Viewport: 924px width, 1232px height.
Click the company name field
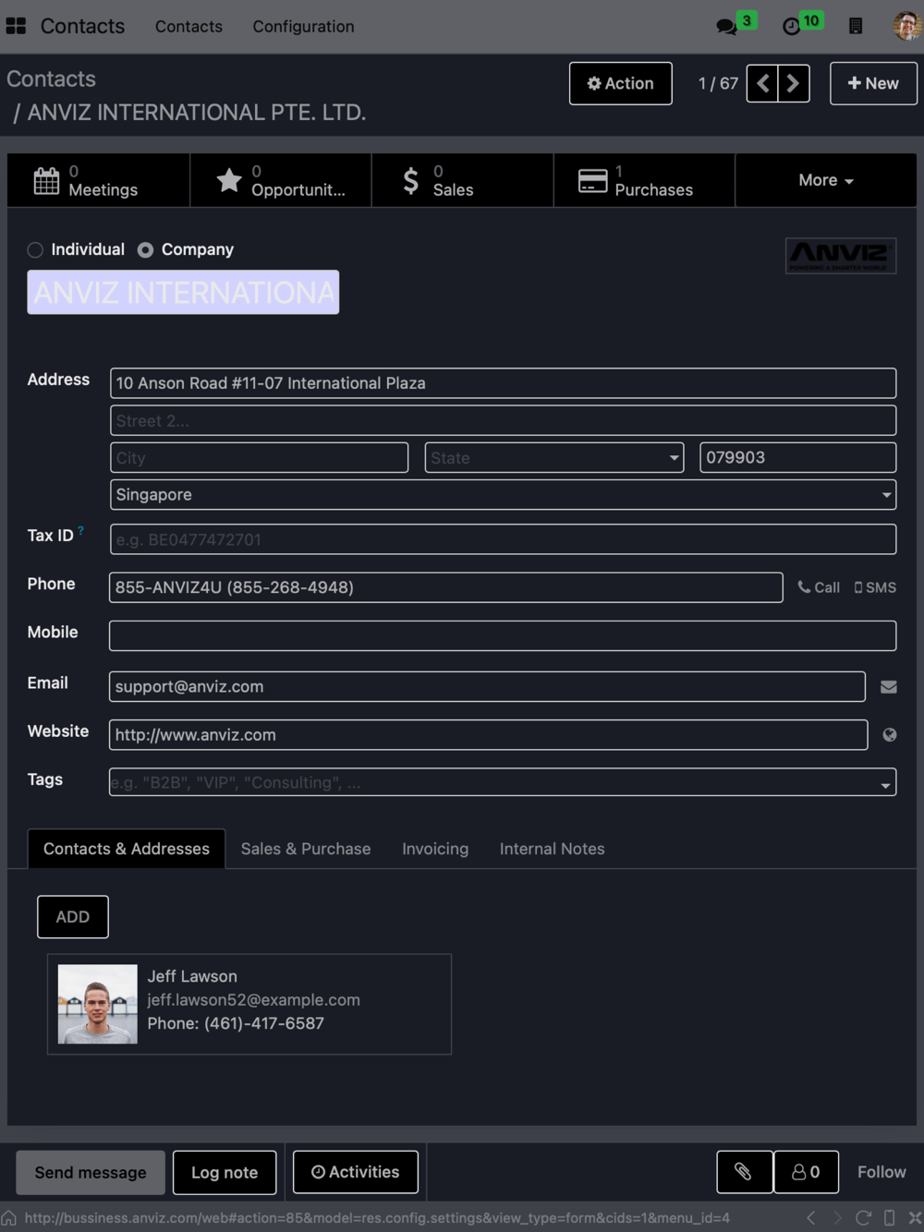coord(183,292)
